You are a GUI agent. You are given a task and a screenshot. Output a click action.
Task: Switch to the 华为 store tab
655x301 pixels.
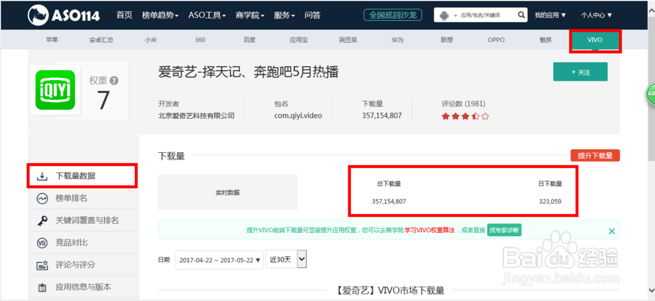coord(398,40)
